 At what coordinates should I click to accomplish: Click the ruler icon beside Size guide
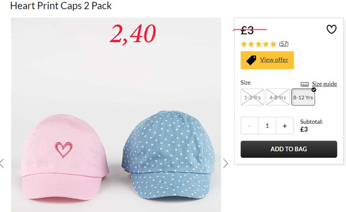pyautogui.click(x=304, y=84)
